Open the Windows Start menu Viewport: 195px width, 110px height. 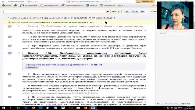(x=3, y=108)
